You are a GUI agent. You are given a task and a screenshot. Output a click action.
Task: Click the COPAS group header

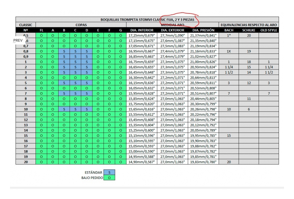pyautogui.click(x=81, y=25)
